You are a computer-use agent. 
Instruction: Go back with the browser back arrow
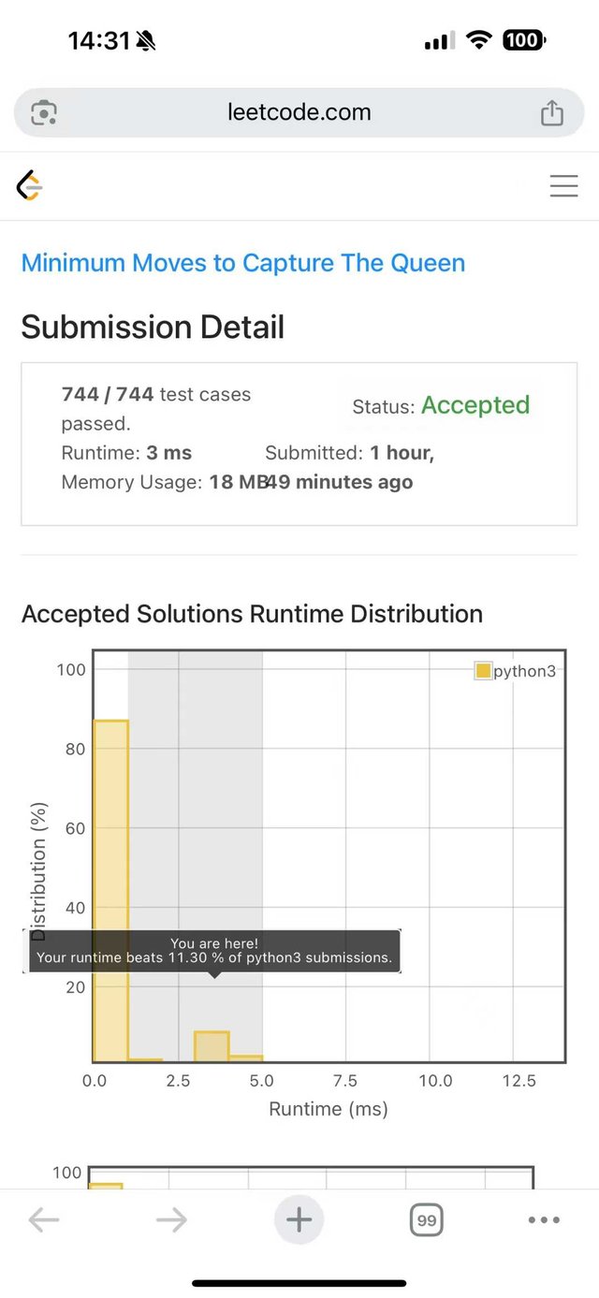(44, 1219)
